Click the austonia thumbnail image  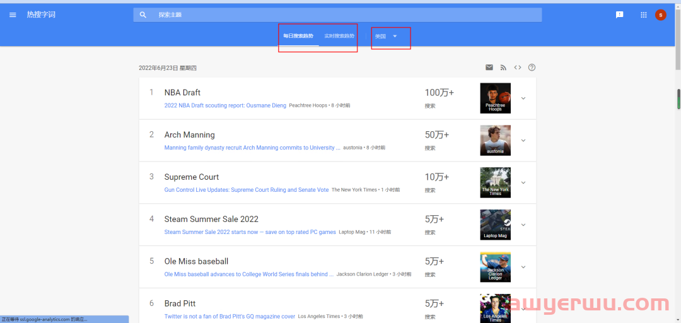tap(495, 141)
